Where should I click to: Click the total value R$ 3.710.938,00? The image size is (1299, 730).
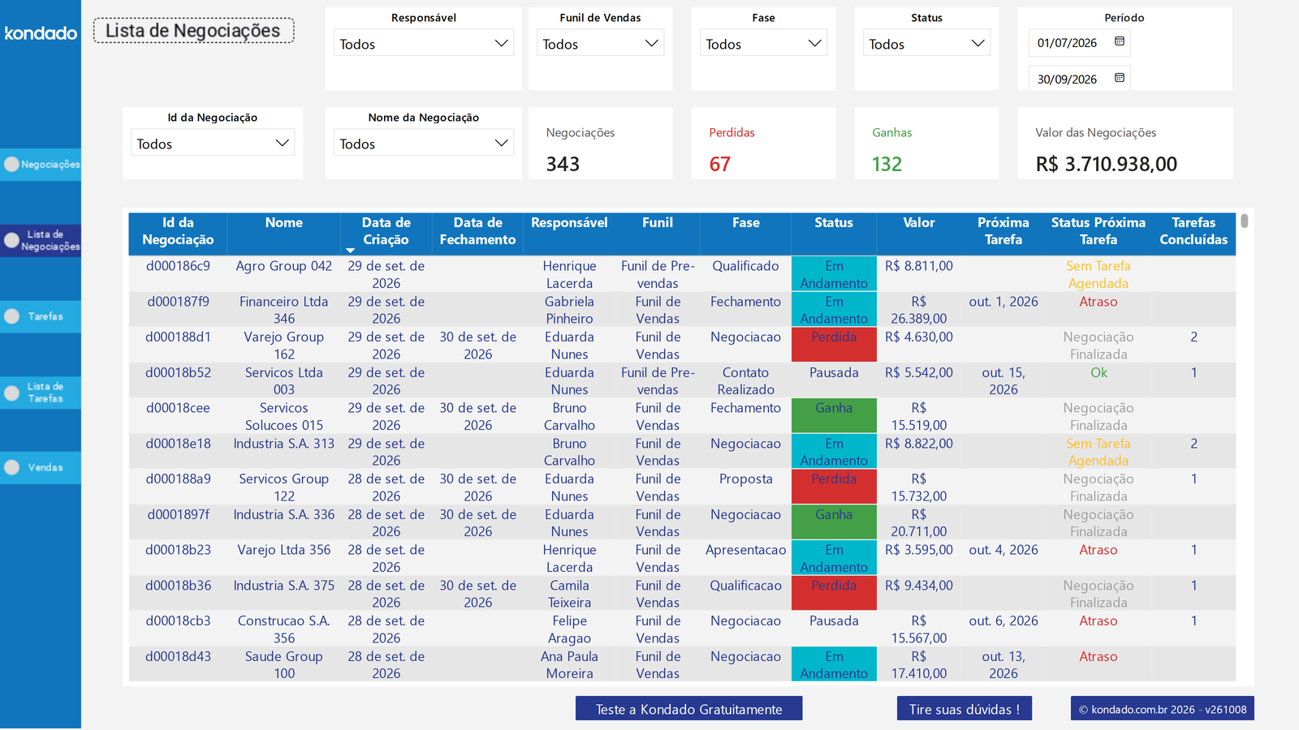pyautogui.click(x=1107, y=164)
